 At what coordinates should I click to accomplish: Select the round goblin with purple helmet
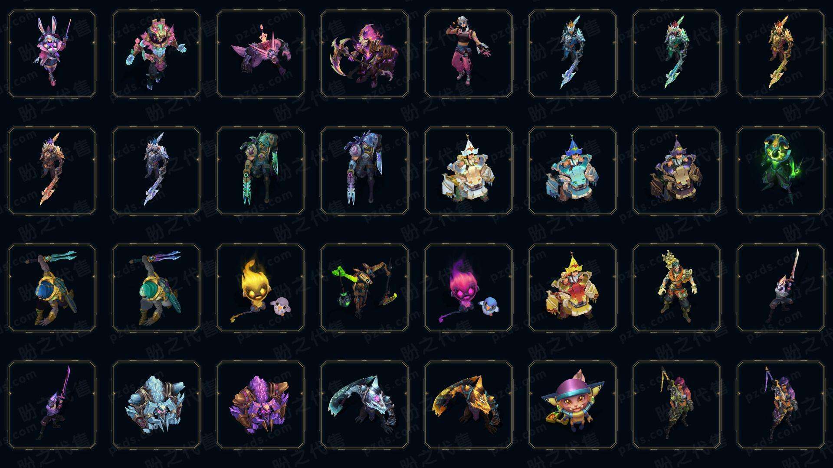tap(573, 405)
